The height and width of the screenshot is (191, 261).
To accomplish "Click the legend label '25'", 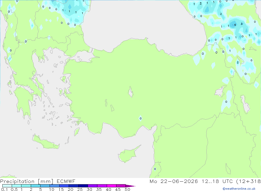I will tap(80, 189).
